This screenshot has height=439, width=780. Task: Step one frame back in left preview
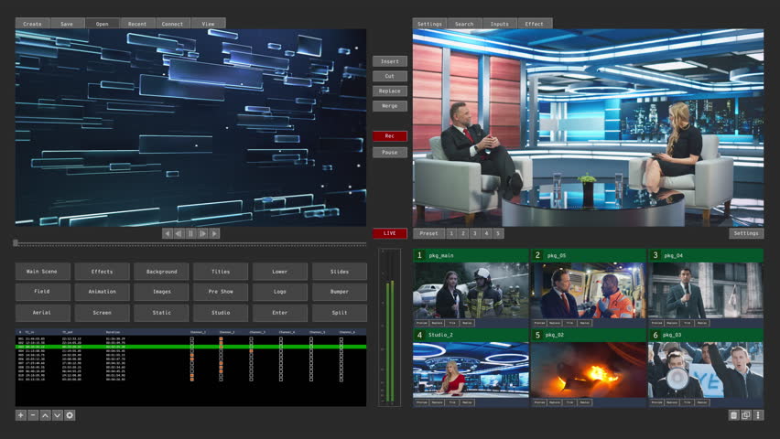click(179, 233)
